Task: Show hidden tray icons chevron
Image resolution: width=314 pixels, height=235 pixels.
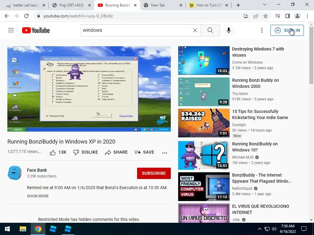Action: tap(259, 229)
